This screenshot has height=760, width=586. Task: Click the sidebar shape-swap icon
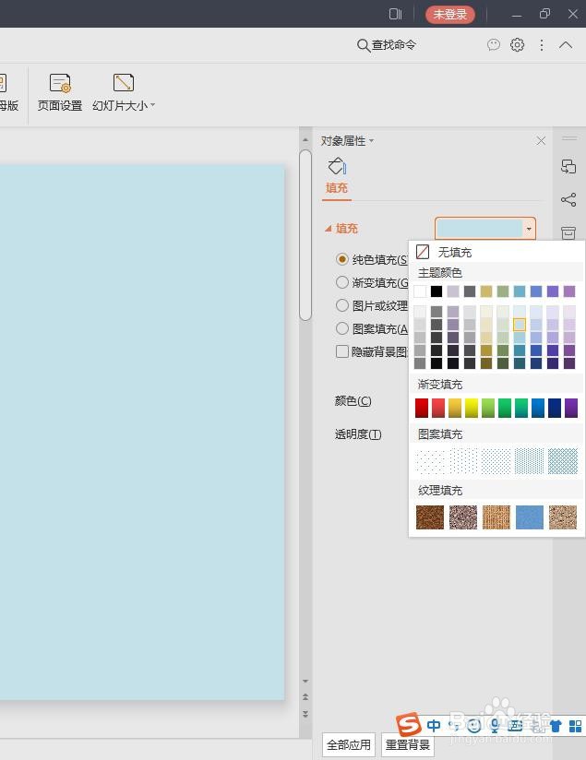[x=568, y=166]
